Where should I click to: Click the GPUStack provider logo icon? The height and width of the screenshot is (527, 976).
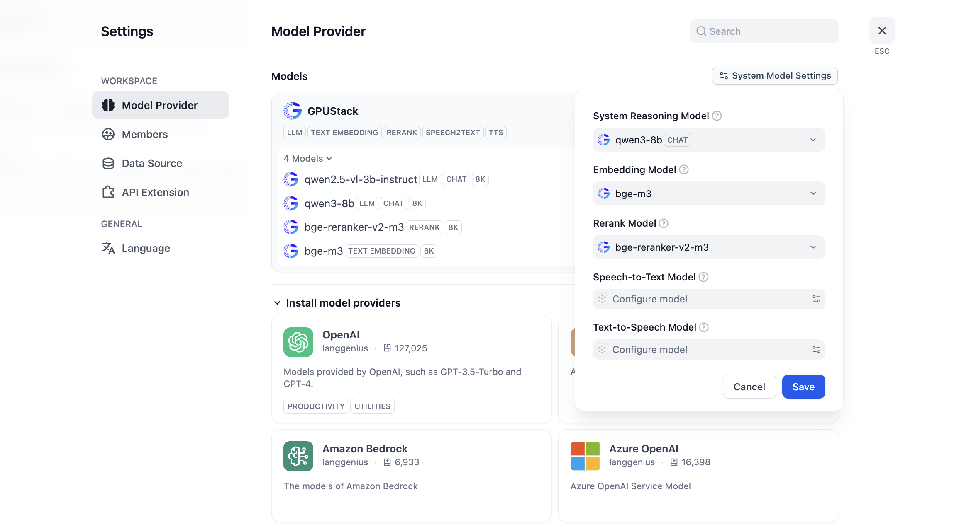[293, 111]
